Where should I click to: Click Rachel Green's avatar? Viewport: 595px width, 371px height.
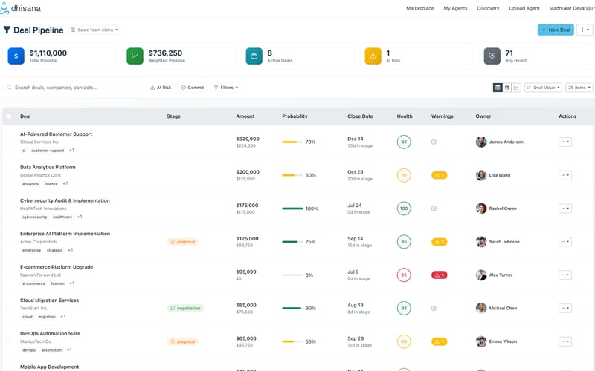click(481, 209)
